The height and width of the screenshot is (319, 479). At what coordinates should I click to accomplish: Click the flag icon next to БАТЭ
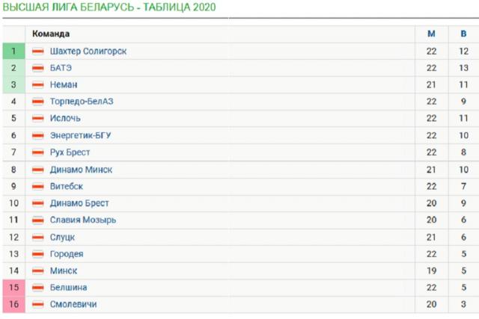point(38,68)
